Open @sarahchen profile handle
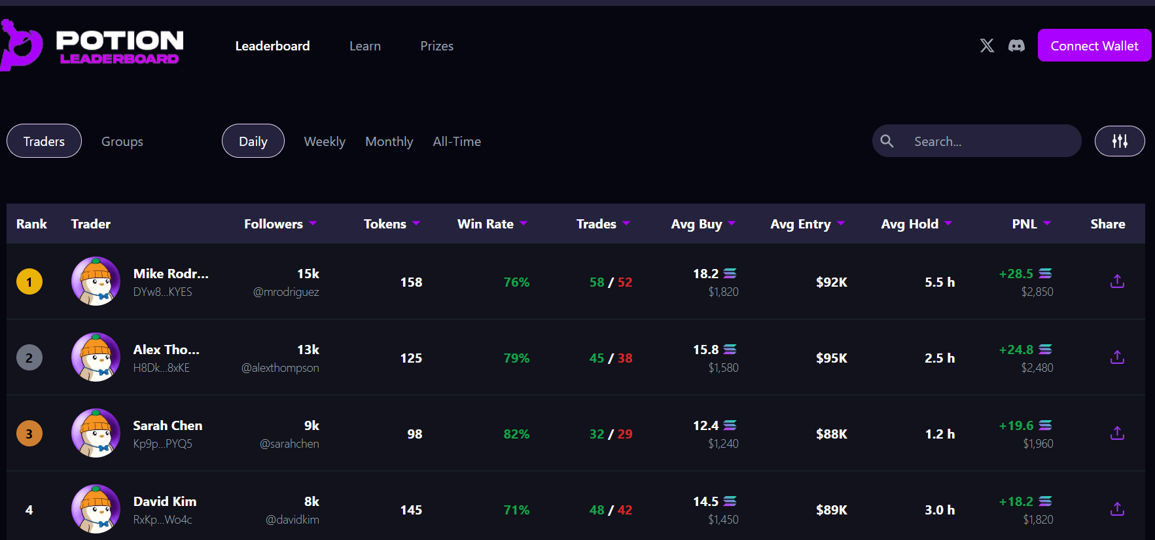The image size is (1155, 540). pos(289,444)
